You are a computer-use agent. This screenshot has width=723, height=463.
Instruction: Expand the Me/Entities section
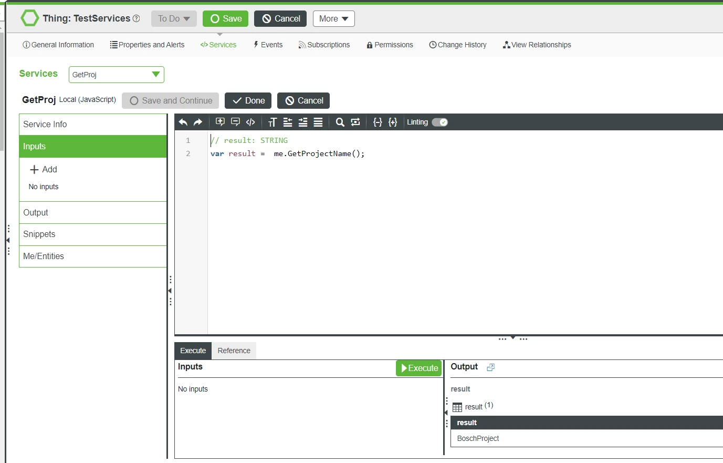click(93, 256)
